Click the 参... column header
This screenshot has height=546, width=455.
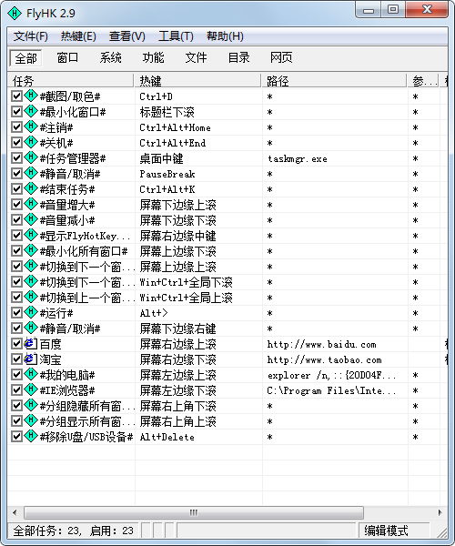(x=423, y=81)
